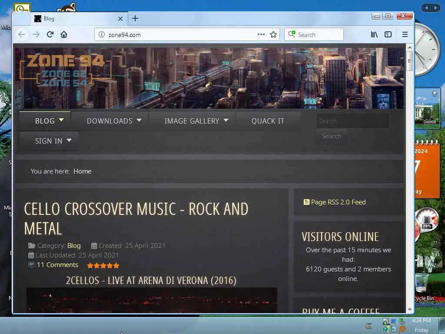Click the page scrollbar down arrow
This screenshot has height=334, width=445.
pyautogui.click(x=409, y=310)
